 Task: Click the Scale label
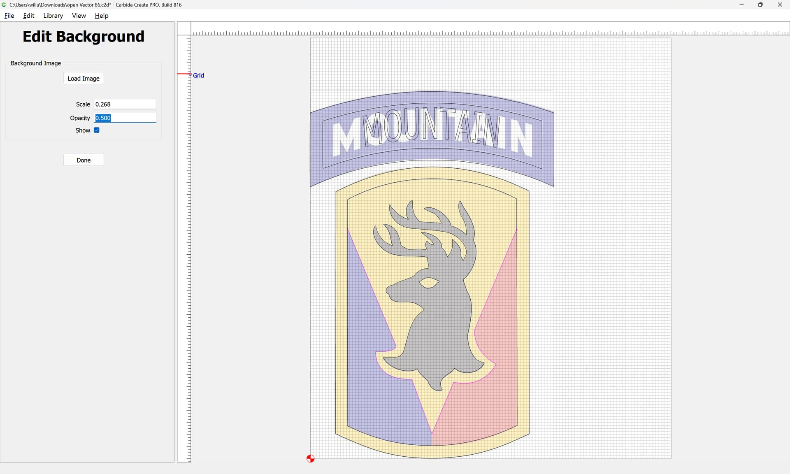[x=83, y=105]
